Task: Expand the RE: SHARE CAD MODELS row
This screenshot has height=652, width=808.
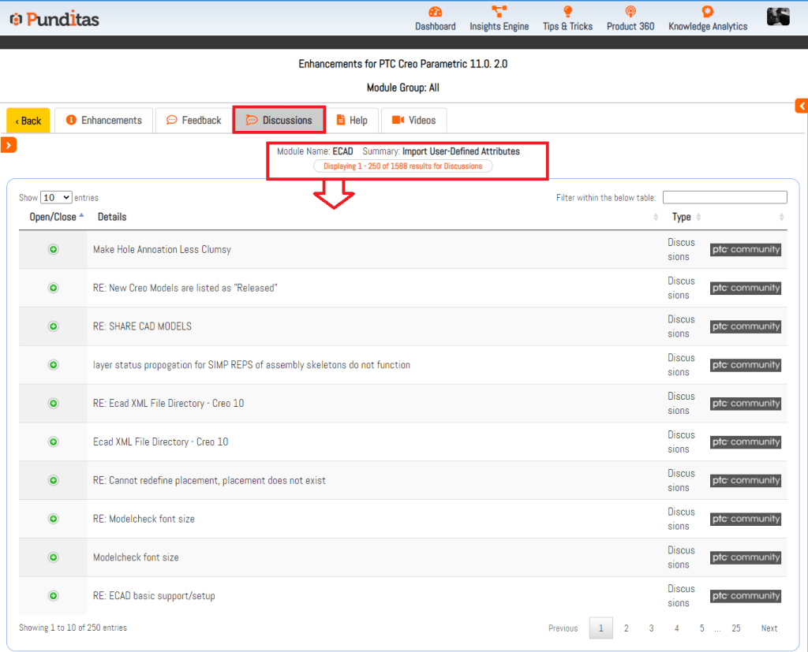Action: (54, 326)
